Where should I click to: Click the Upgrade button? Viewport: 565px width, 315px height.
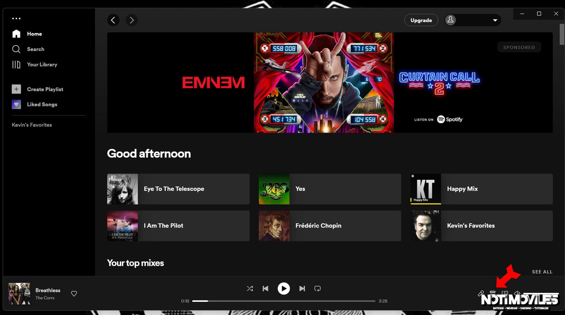click(421, 20)
